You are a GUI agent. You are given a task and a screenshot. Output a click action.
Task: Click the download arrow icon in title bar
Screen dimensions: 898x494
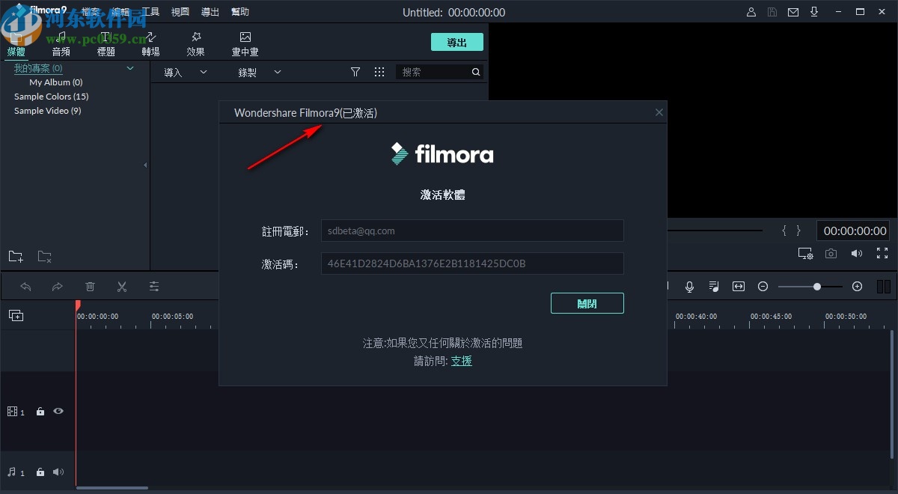[814, 12]
